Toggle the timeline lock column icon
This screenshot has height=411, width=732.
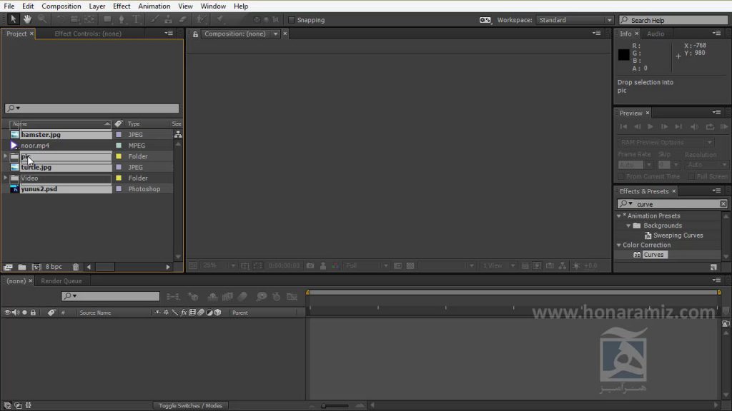click(x=33, y=313)
